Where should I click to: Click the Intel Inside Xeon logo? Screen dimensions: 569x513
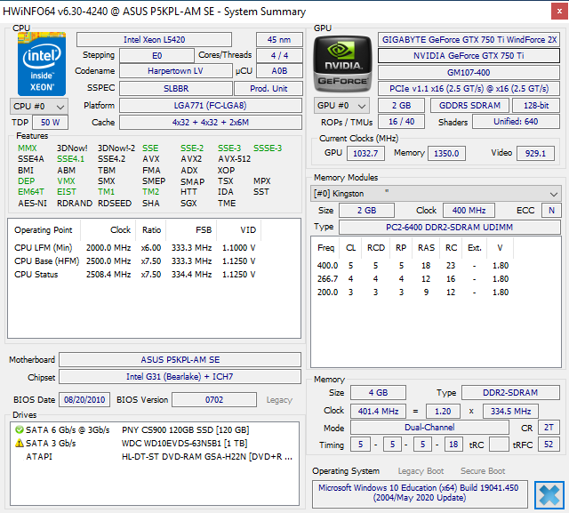coord(42,64)
